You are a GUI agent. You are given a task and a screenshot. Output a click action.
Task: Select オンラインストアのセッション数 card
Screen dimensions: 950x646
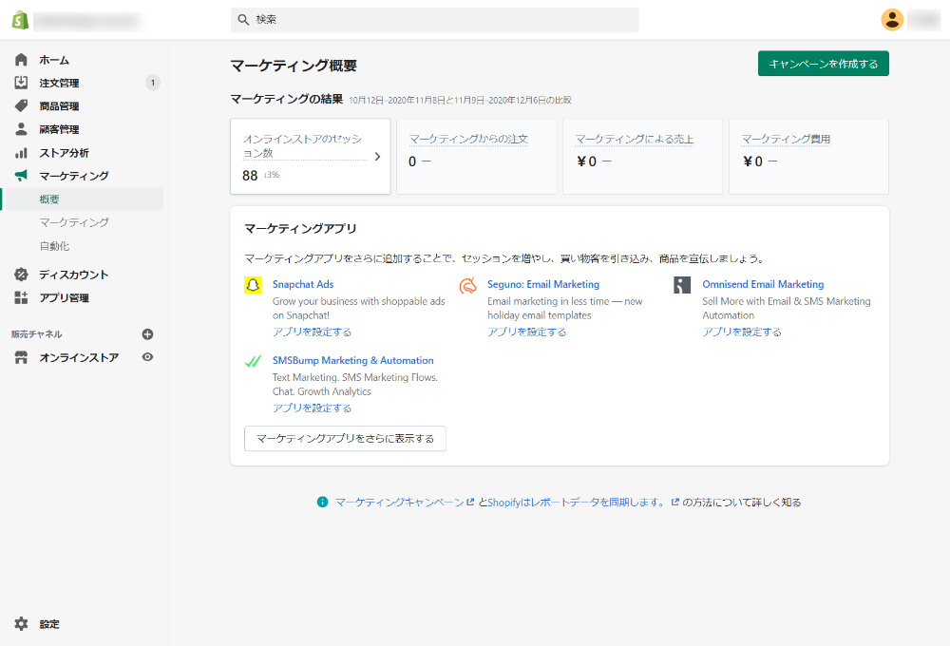[x=311, y=157]
